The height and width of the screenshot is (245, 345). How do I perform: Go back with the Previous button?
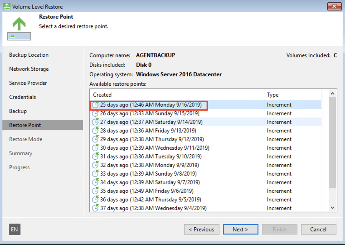click(201, 230)
